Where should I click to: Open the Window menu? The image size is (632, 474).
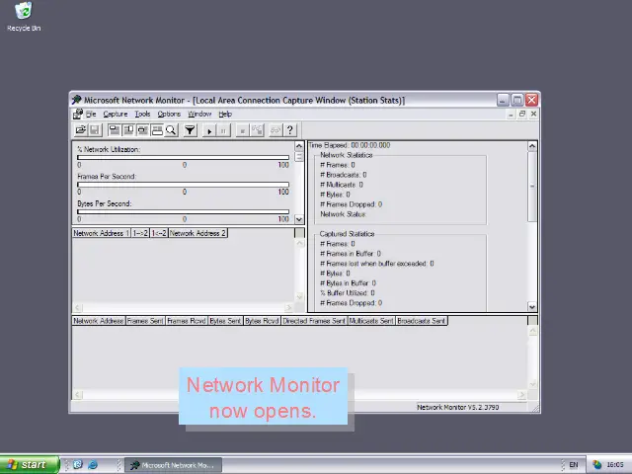point(199,115)
